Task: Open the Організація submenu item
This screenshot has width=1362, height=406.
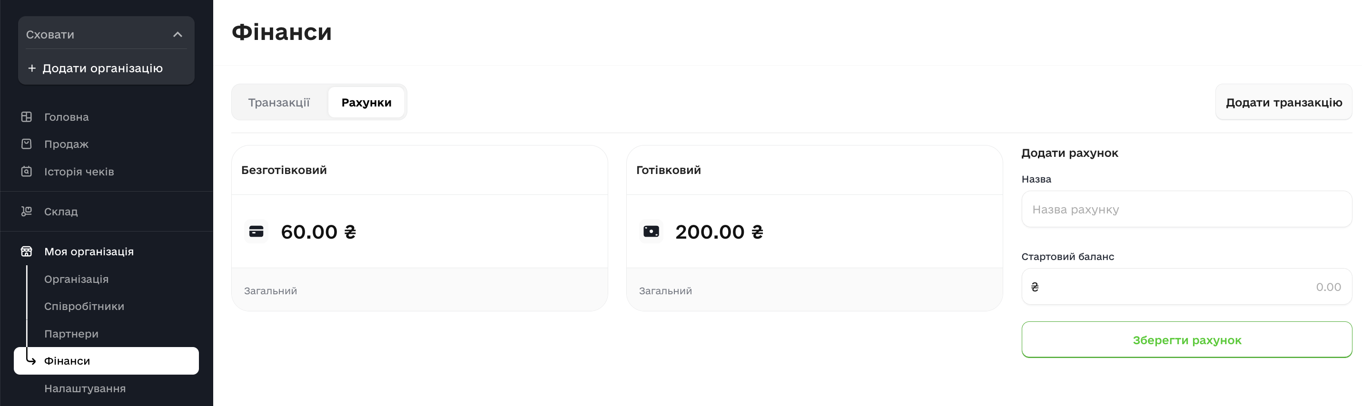Action: click(x=76, y=279)
